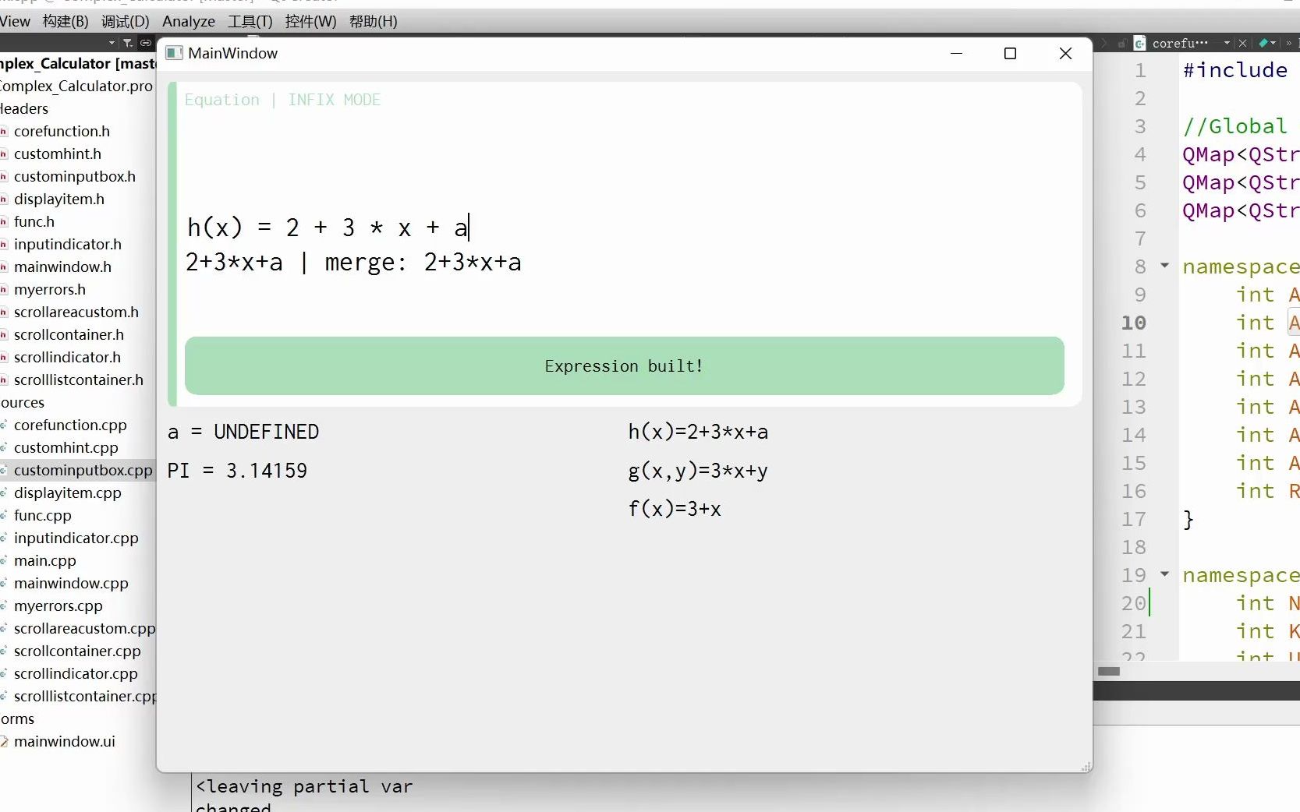Viewport: 1300px width, 812px height.
Task: Click the navigate-forward arrow in the editor toolbar
Action: (1103, 44)
